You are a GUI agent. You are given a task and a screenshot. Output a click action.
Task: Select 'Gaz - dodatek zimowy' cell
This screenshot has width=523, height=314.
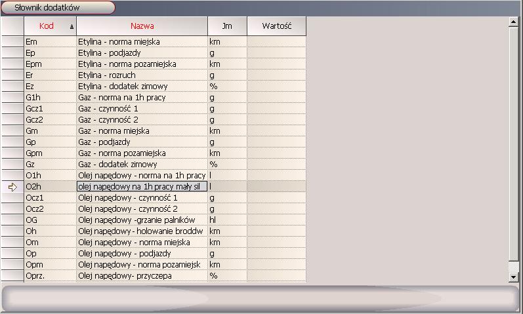pos(142,165)
